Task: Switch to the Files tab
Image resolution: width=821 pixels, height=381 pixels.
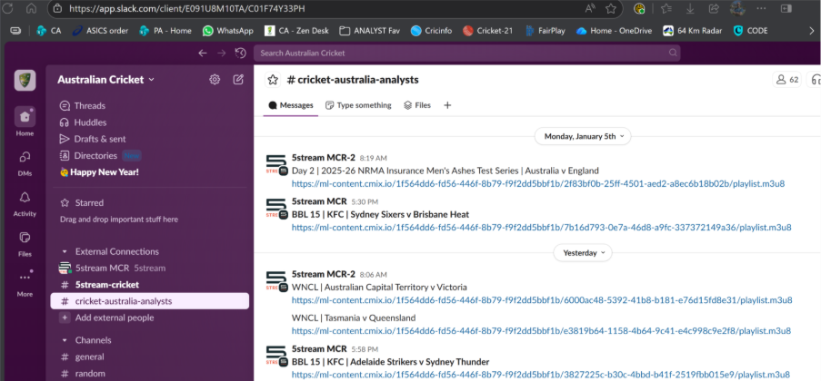Action: click(417, 105)
